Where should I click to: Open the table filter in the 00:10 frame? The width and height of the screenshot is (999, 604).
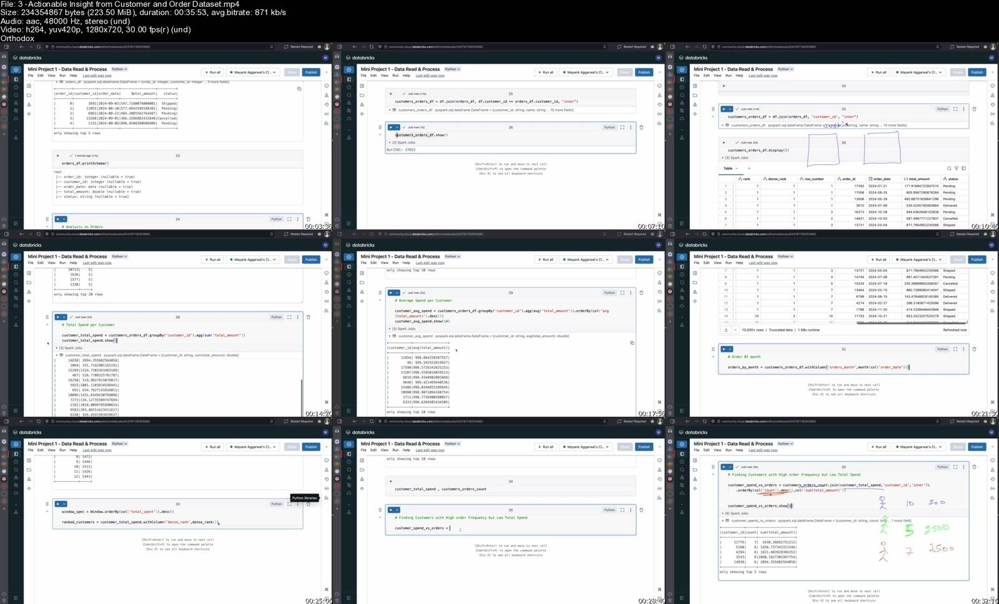click(x=956, y=168)
